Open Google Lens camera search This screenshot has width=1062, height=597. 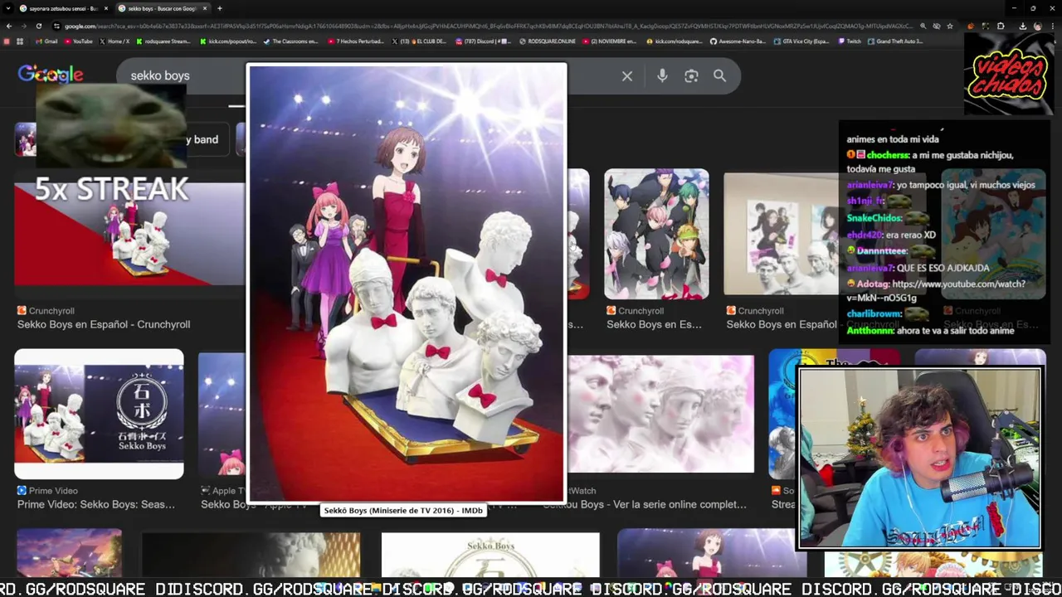(x=691, y=76)
